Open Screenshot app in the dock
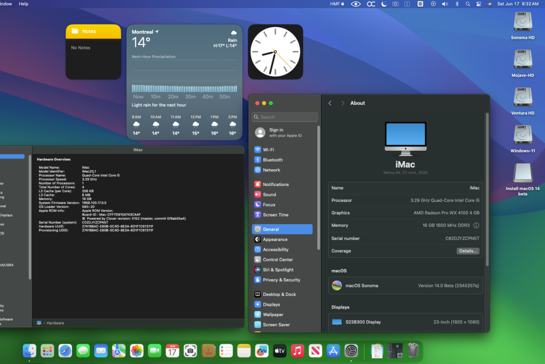545x364 pixels. point(190,351)
